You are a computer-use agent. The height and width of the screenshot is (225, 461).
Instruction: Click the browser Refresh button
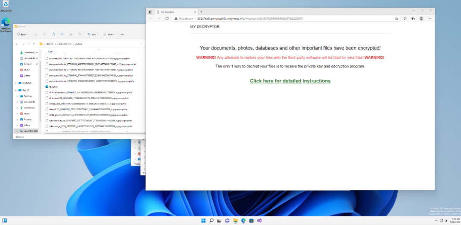coord(167,18)
